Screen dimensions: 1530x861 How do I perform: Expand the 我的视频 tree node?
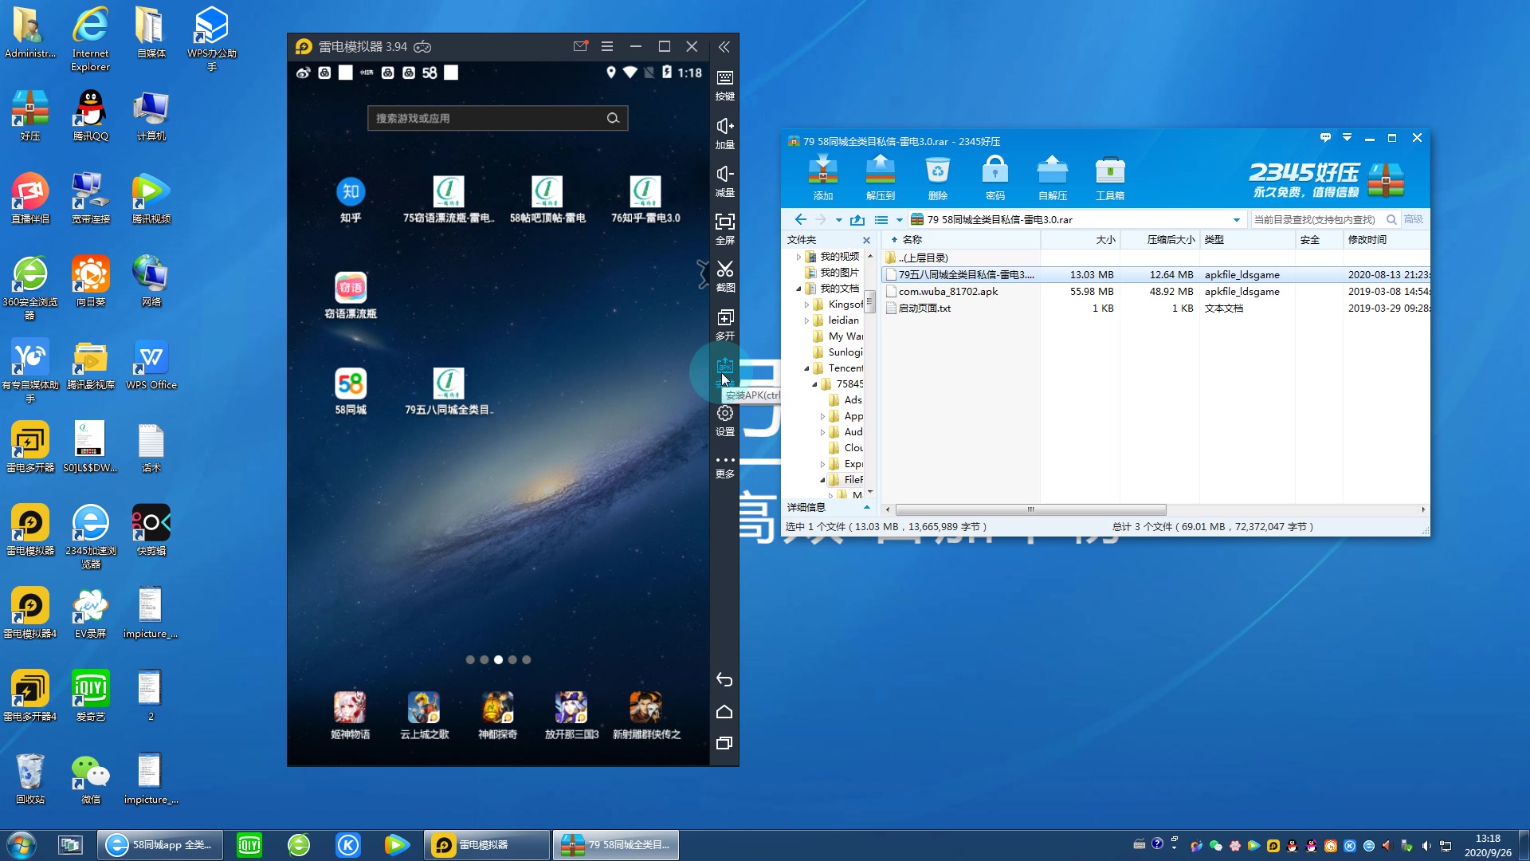coord(798,257)
